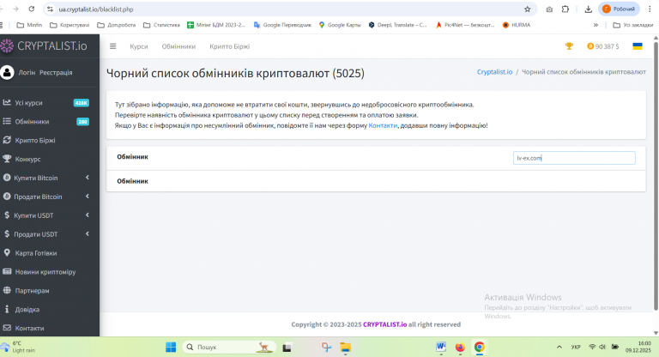This screenshot has height=357, width=659.
Task: Expand Продати USDT submenu
Action: click(88, 233)
